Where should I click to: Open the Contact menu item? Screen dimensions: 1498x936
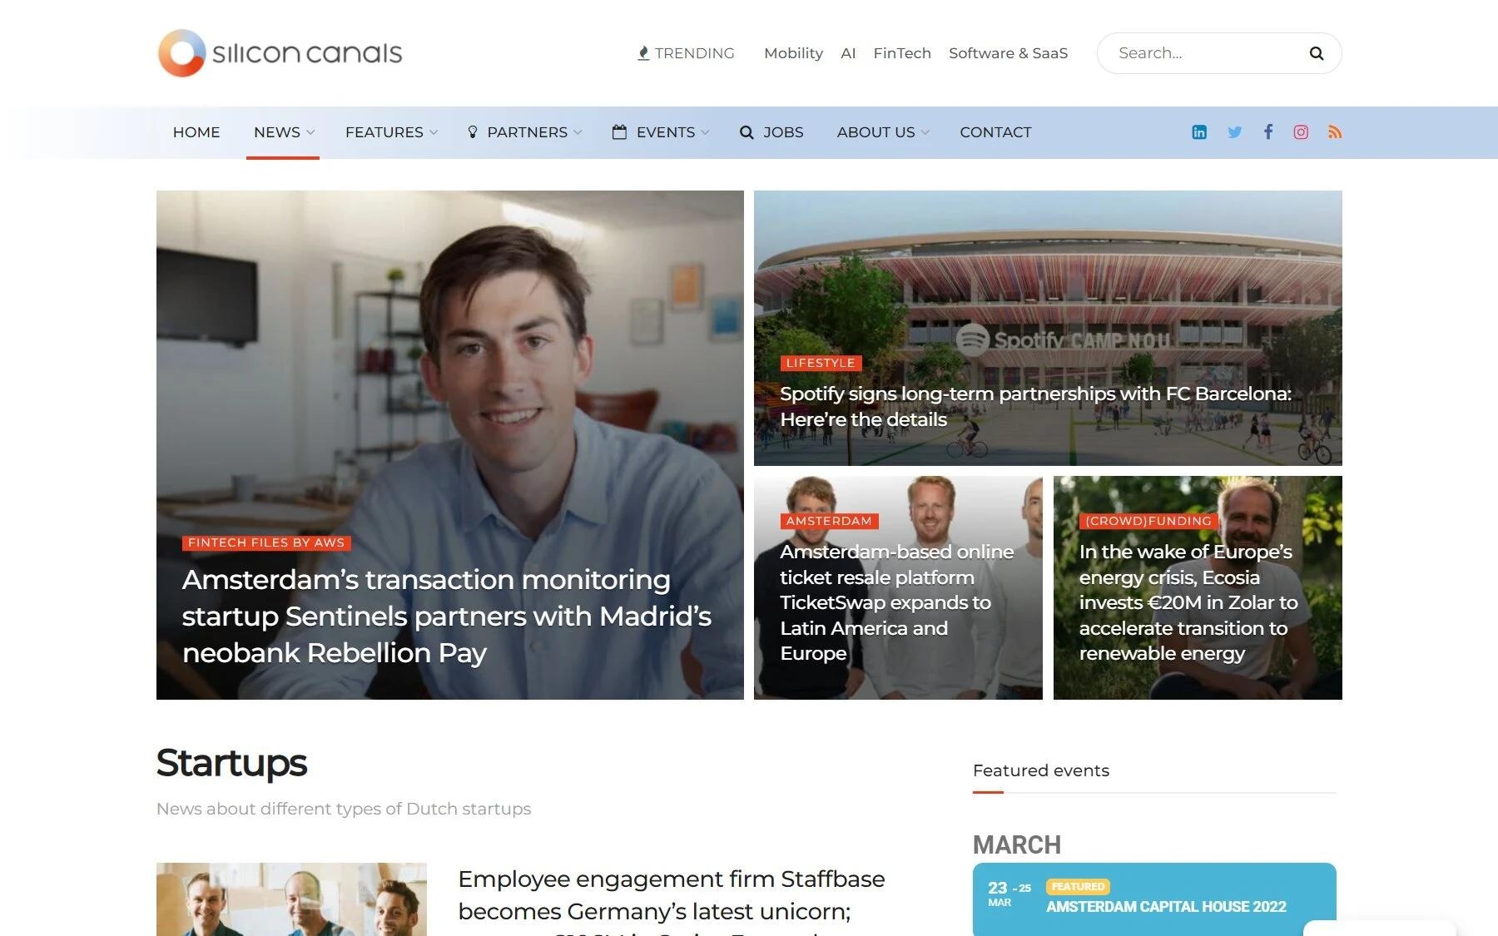click(x=995, y=132)
